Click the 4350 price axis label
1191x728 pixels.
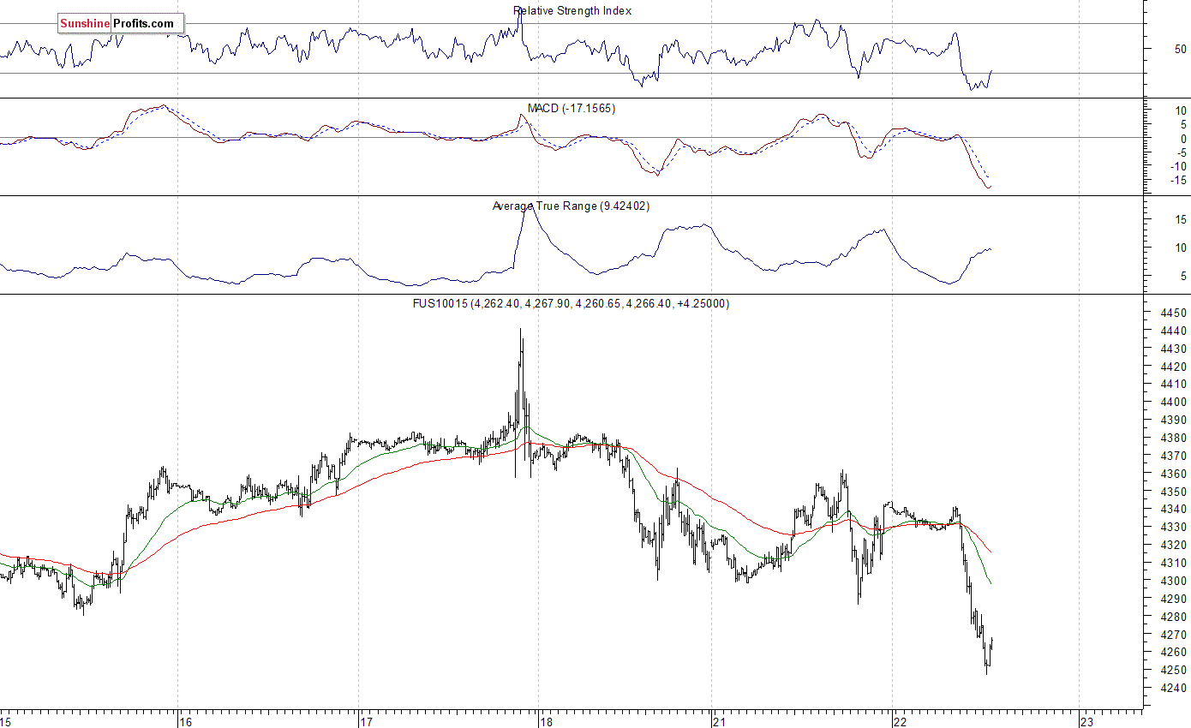(1173, 492)
